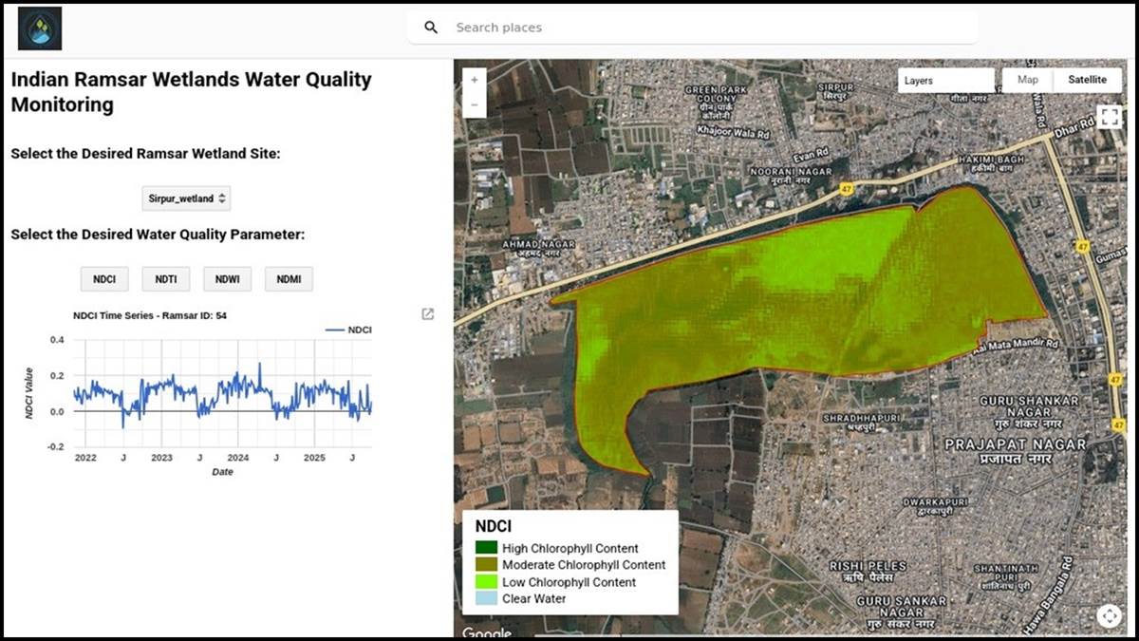Click Clear Water legend swatch
1139x641 pixels.
(x=486, y=598)
